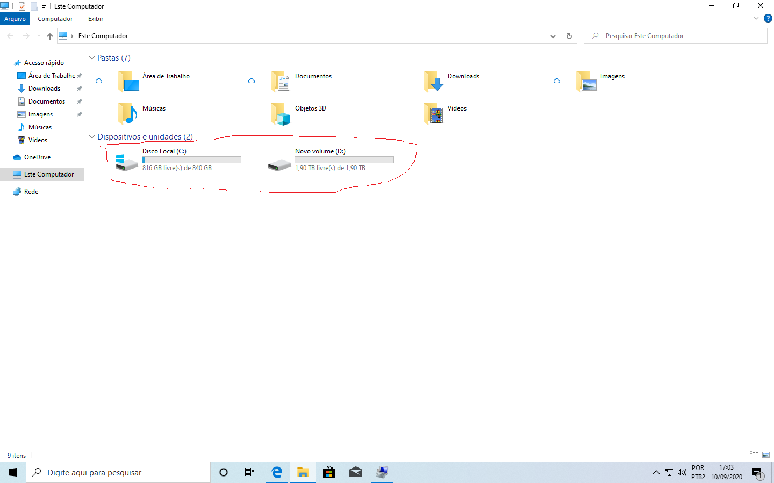Open the notification center icon
Image resolution: width=774 pixels, height=483 pixels.
click(x=757, y=473)
